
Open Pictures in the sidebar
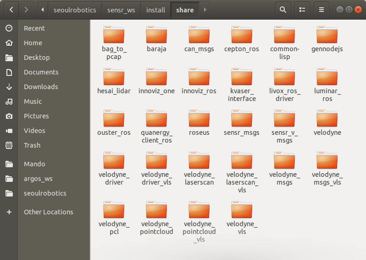coord(45,116)
